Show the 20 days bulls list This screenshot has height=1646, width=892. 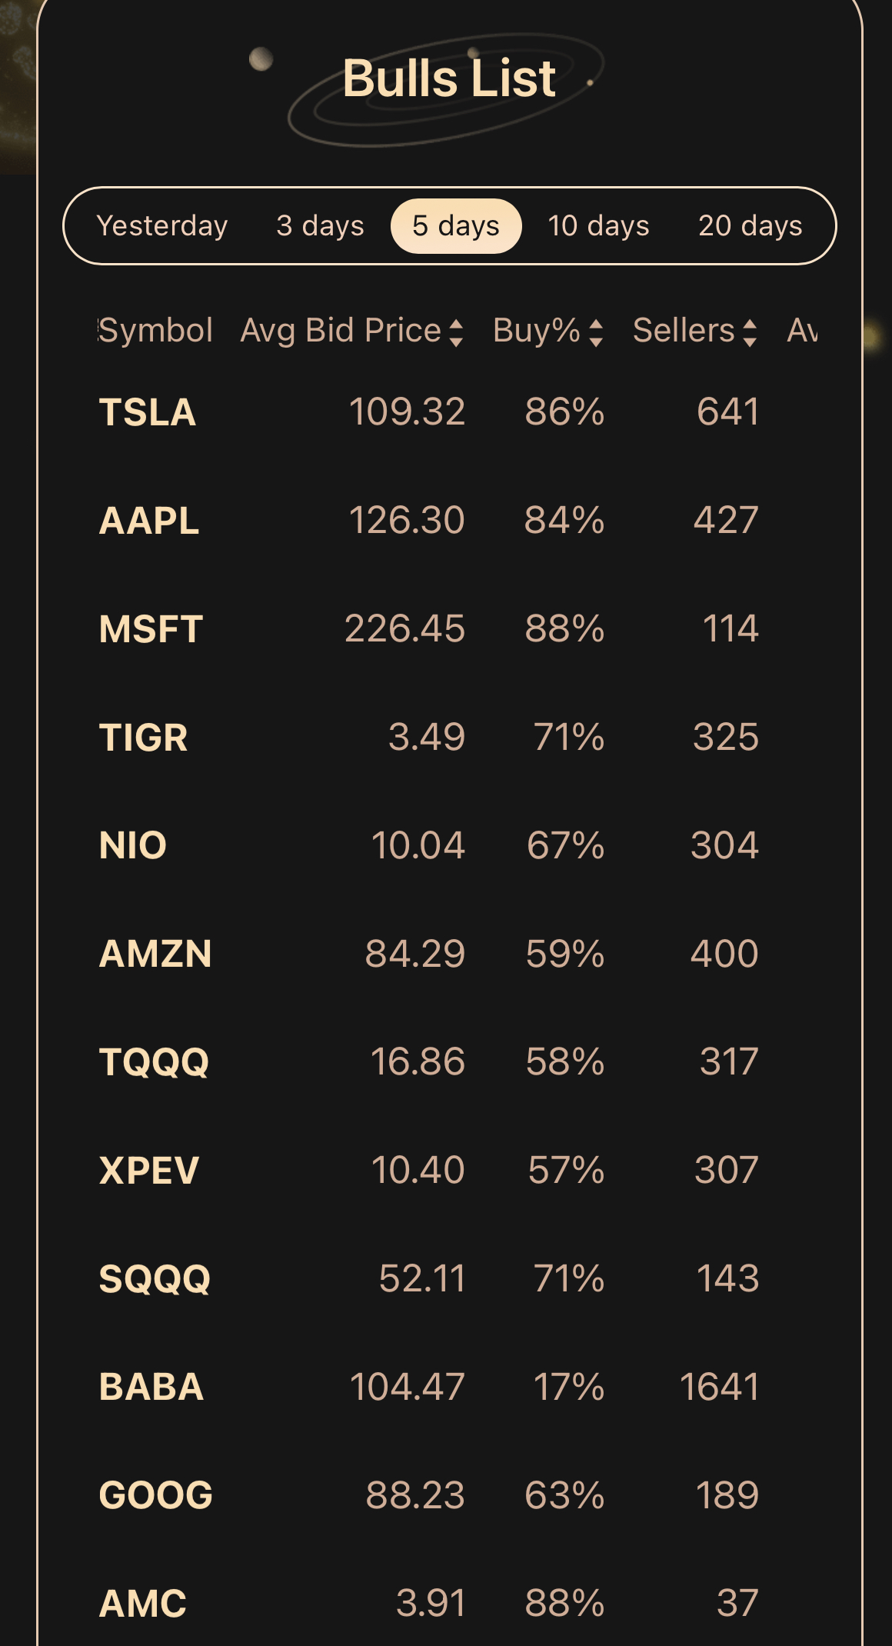coord(750,225)
